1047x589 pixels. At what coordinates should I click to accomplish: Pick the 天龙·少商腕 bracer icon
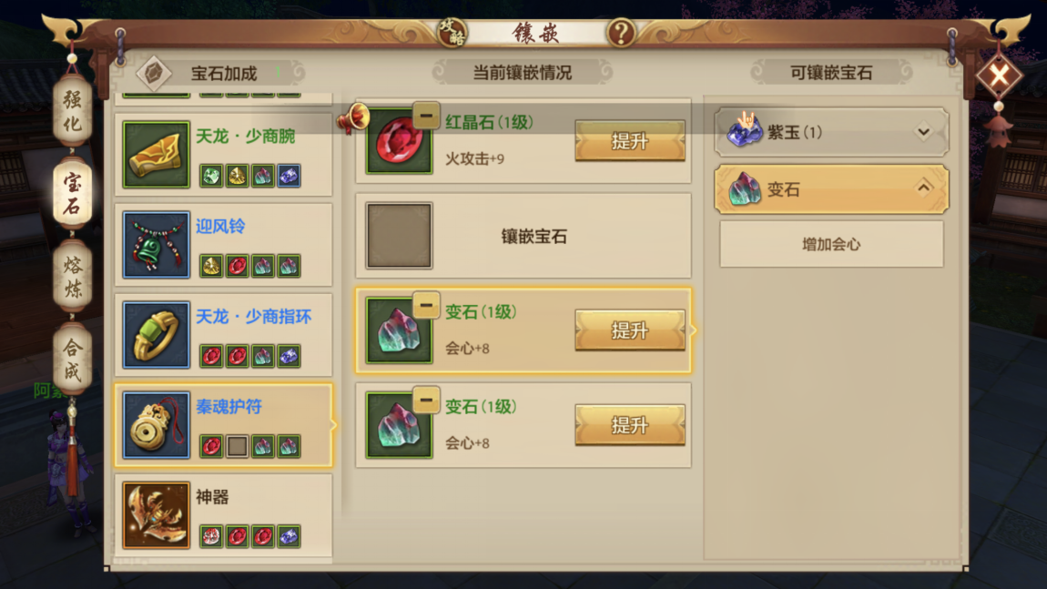(157, 154)
